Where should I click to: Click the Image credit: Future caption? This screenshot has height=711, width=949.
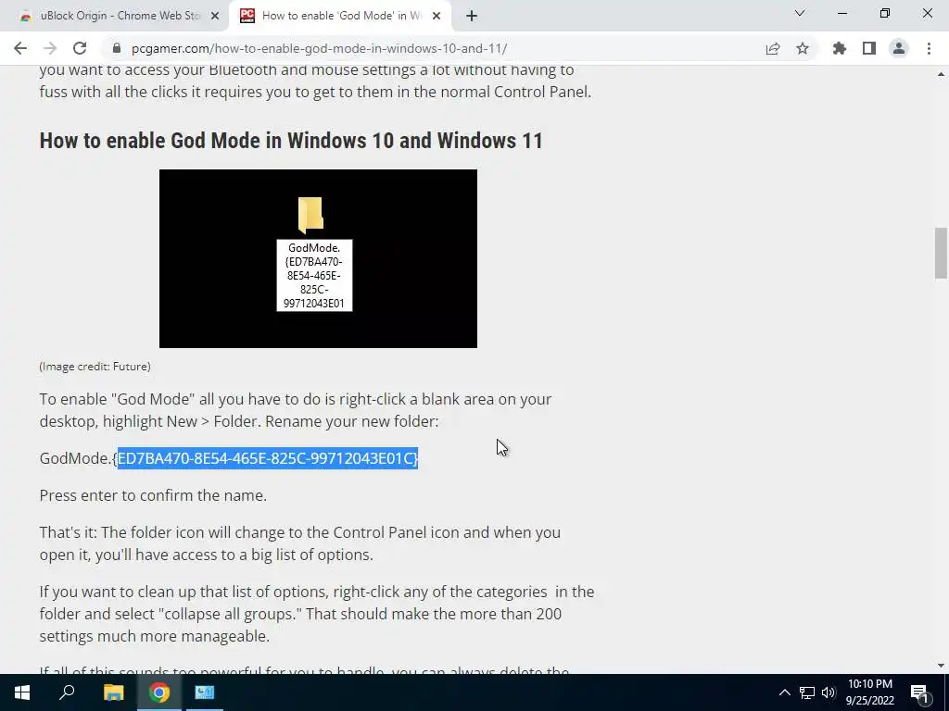[x=95, y=367]
